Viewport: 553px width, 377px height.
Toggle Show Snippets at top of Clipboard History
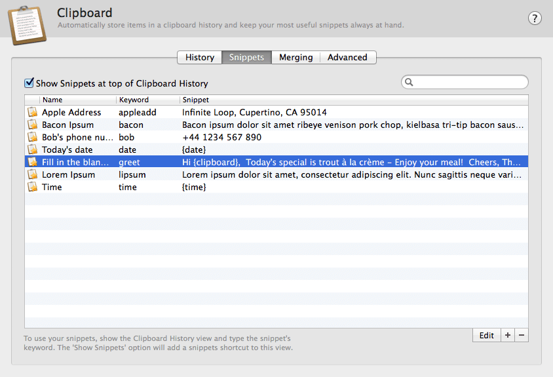[x=29, y=83]
